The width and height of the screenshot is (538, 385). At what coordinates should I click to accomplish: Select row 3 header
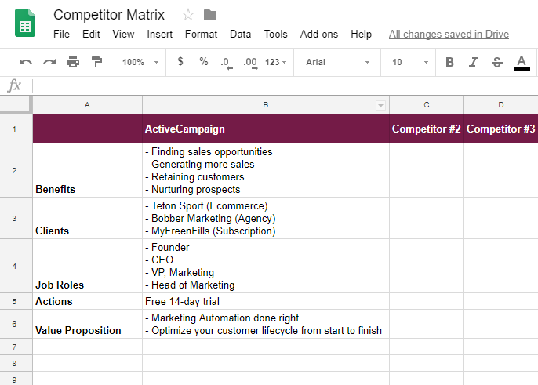pyautogui.click(x=16, y=218)
